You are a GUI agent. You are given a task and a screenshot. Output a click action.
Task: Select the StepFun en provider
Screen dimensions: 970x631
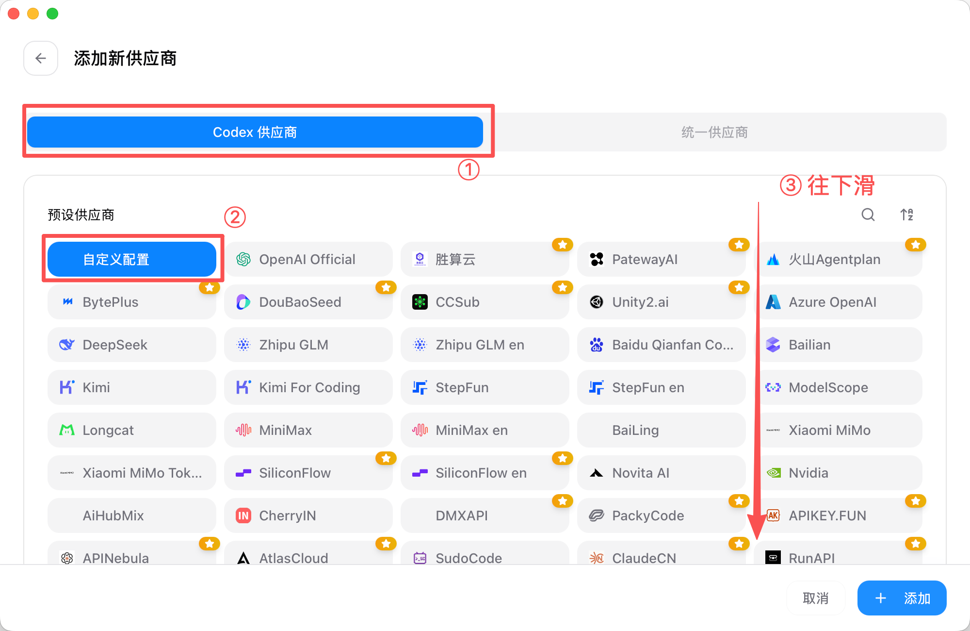click(x=662, y=387)
